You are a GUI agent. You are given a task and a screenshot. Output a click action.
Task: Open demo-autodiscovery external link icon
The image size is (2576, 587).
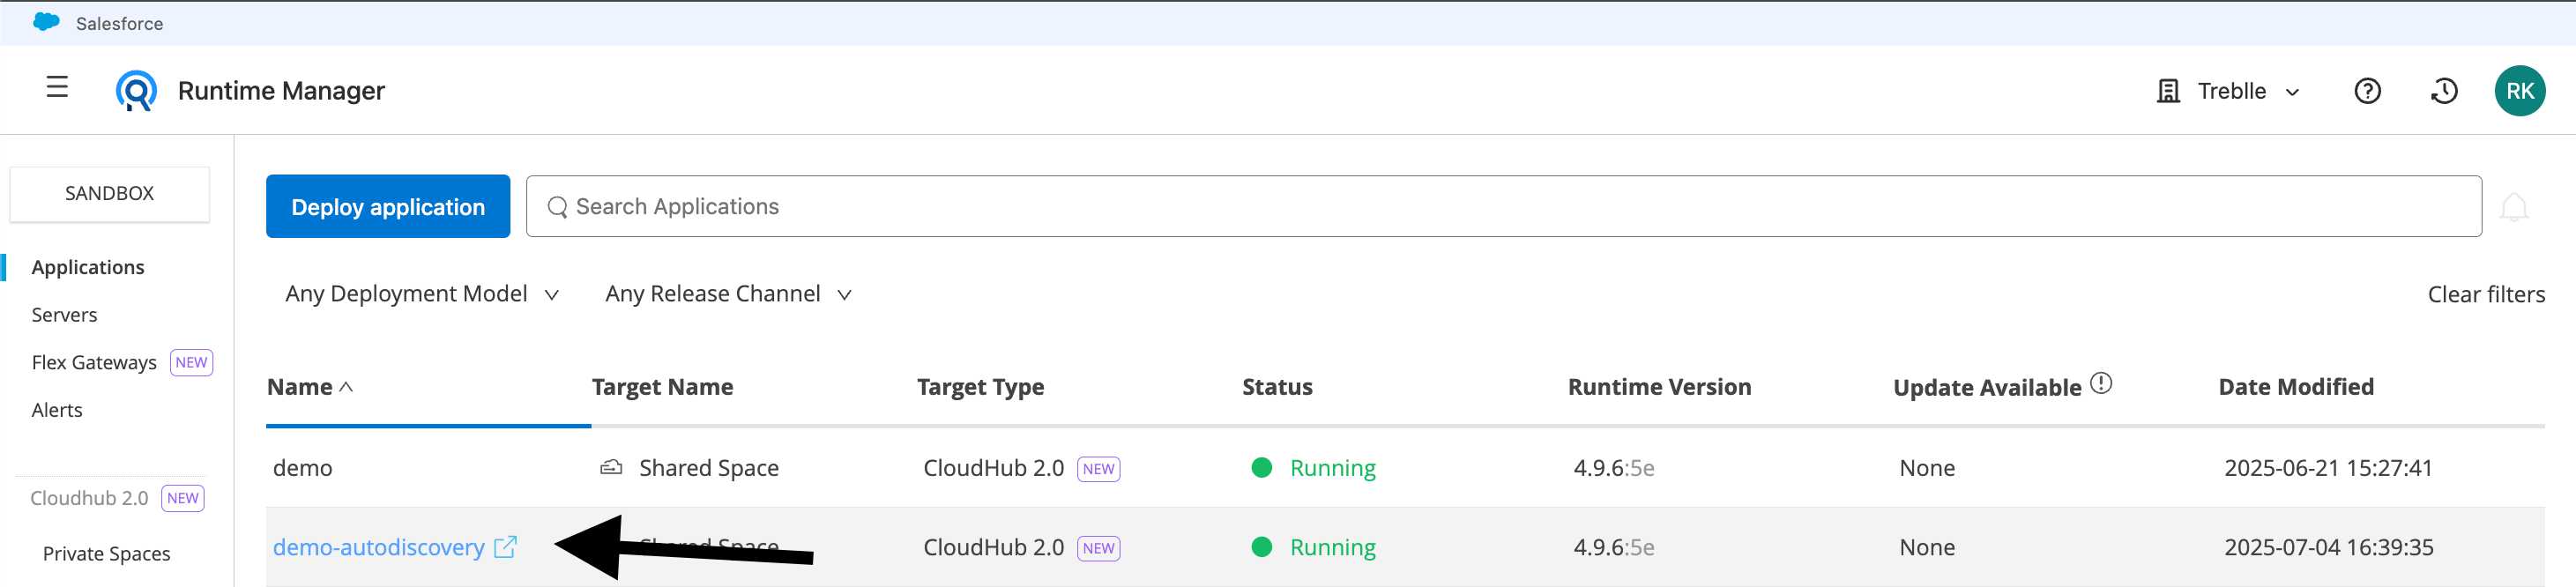(506, 547)
